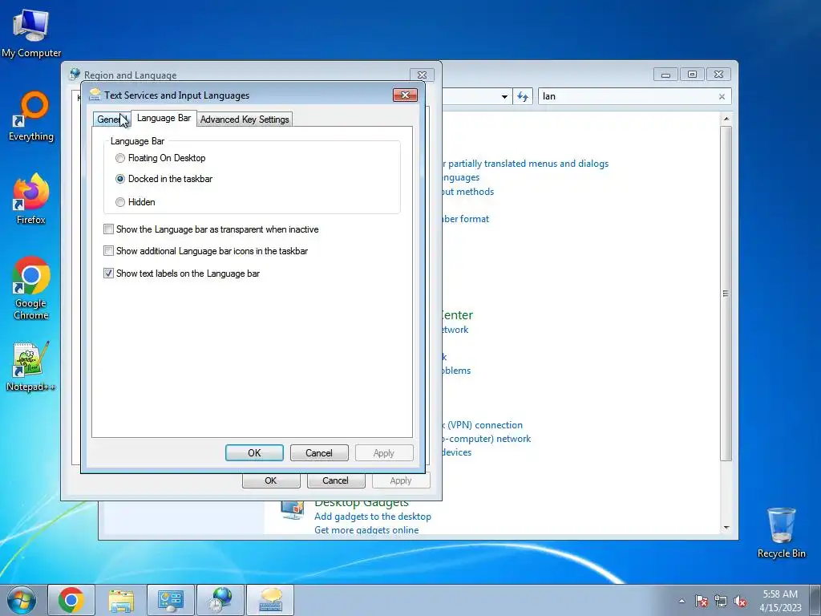Click the Control Panel search field

point(629,96)
